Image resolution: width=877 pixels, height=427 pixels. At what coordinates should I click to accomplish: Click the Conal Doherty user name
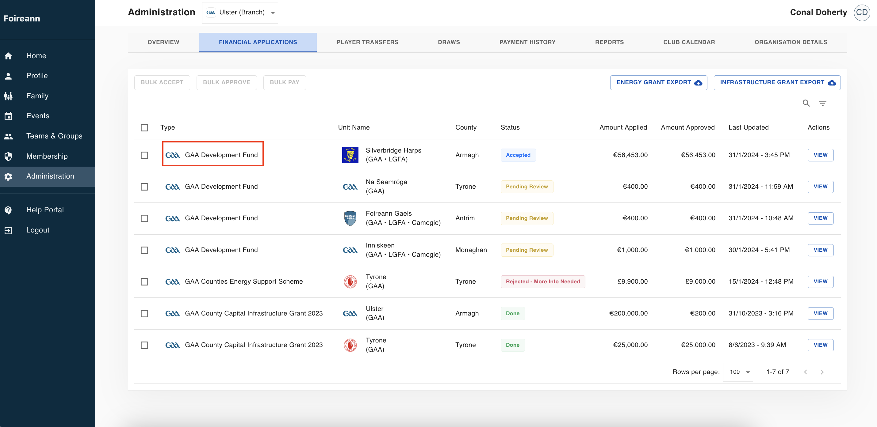click(x=818, y=13)
